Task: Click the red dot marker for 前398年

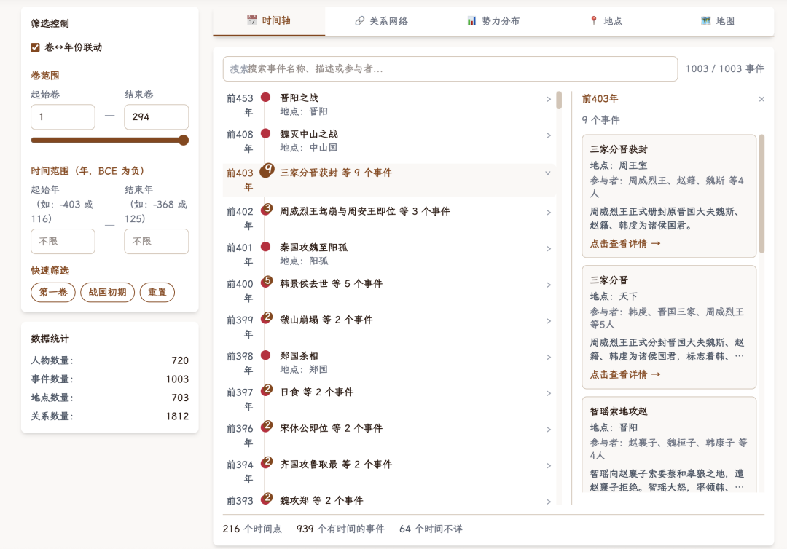Action: point(265,355)
